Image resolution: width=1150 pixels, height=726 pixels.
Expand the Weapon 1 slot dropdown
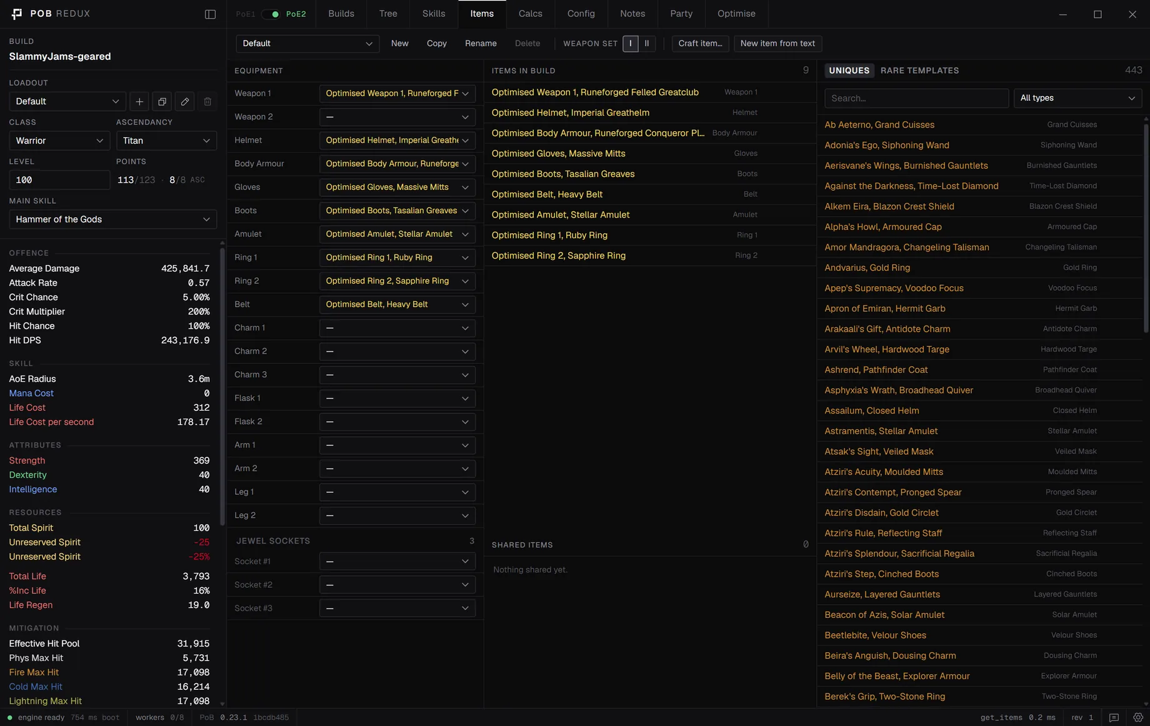[397, 93]
